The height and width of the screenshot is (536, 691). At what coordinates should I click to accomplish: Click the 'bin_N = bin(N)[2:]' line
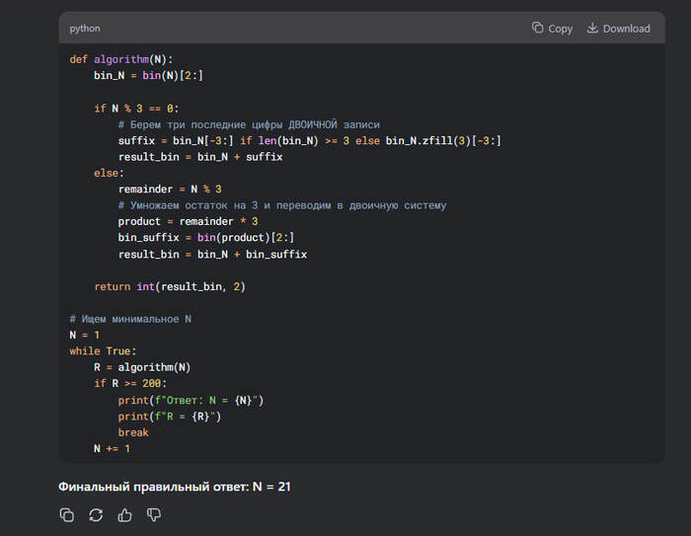[x=149, y=75]
